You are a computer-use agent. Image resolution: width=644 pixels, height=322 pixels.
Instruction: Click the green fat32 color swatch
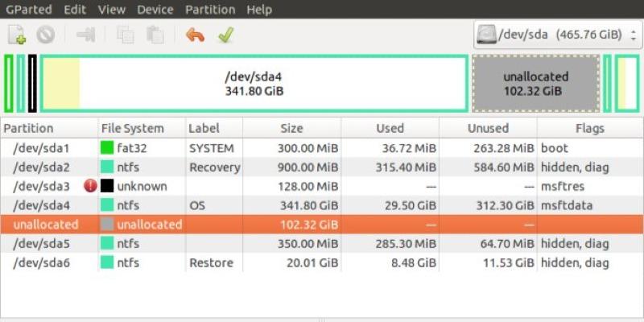point(107,148)
